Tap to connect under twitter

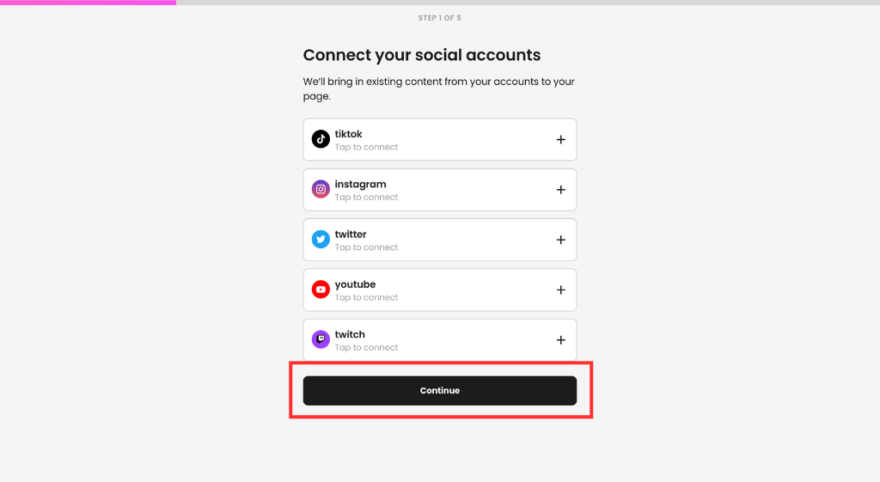click(366, 247)
